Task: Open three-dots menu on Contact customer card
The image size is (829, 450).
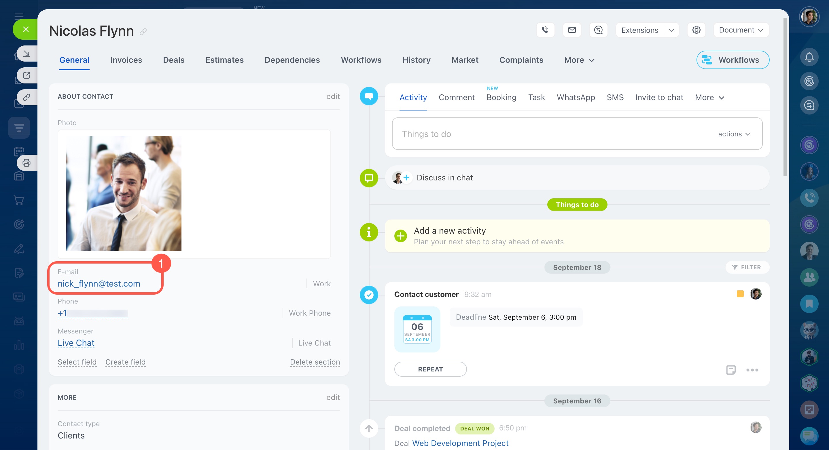Action: (752, 370)
